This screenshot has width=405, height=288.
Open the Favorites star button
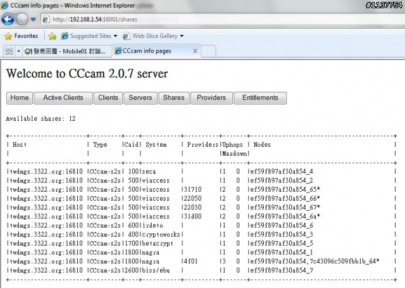21,36
